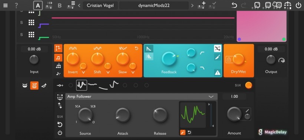The height and width of the screenshot is (140, 304).
Task: Go to next preset arrow
Action: pos(192,6)
